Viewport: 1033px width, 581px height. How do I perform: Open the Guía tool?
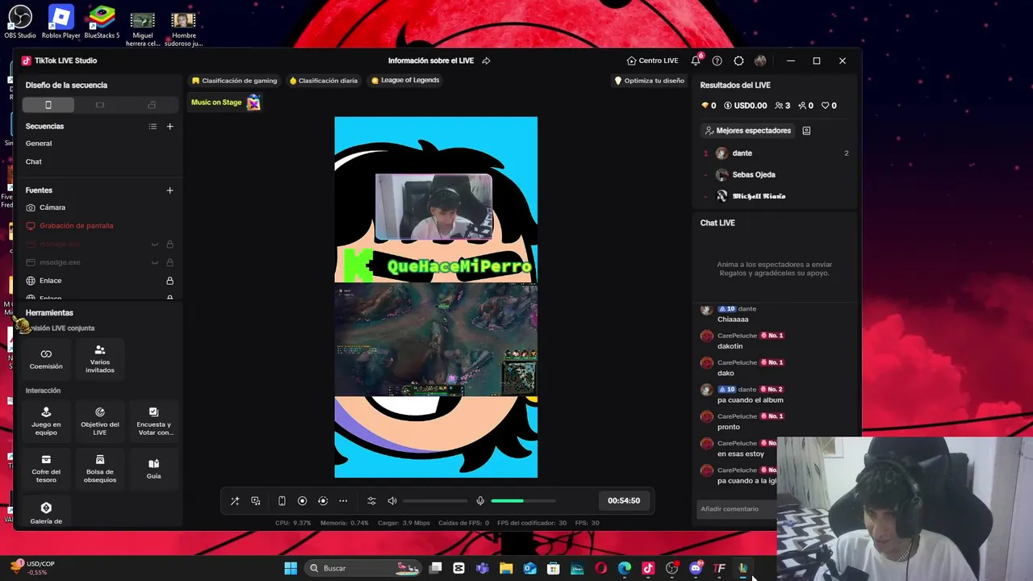click(x=153, y=468)
